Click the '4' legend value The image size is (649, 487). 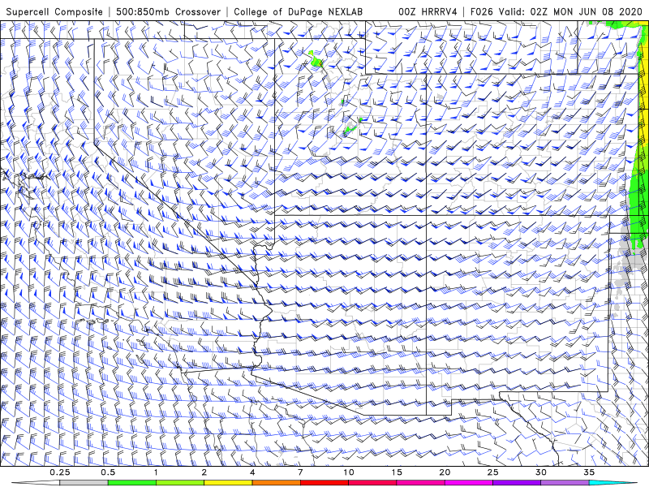click(252, 472)
